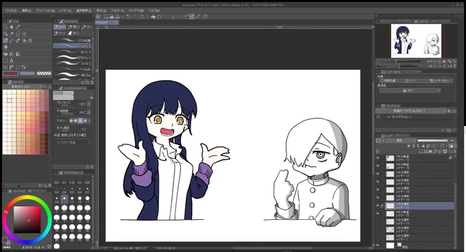Click Redo in the command bar
This screenshot has width=466, height=252.
tap(134, 16)
